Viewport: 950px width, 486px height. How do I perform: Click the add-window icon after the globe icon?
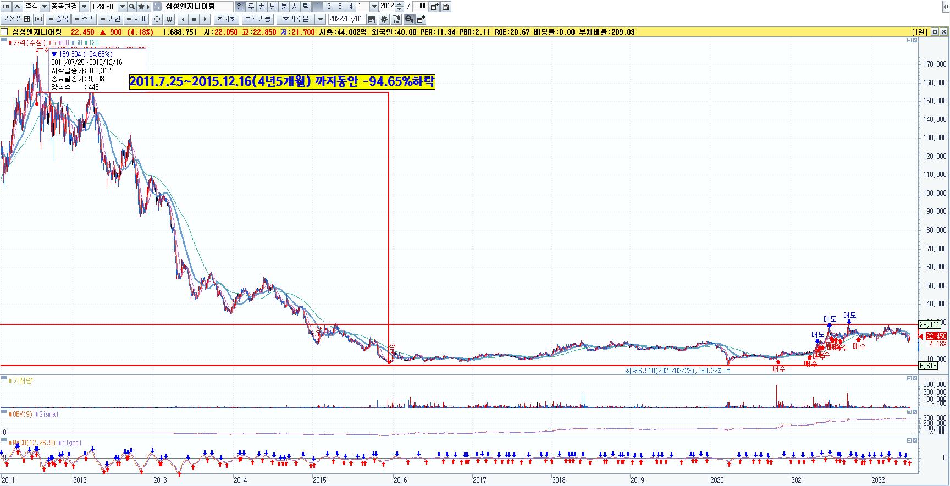[421, 19]
